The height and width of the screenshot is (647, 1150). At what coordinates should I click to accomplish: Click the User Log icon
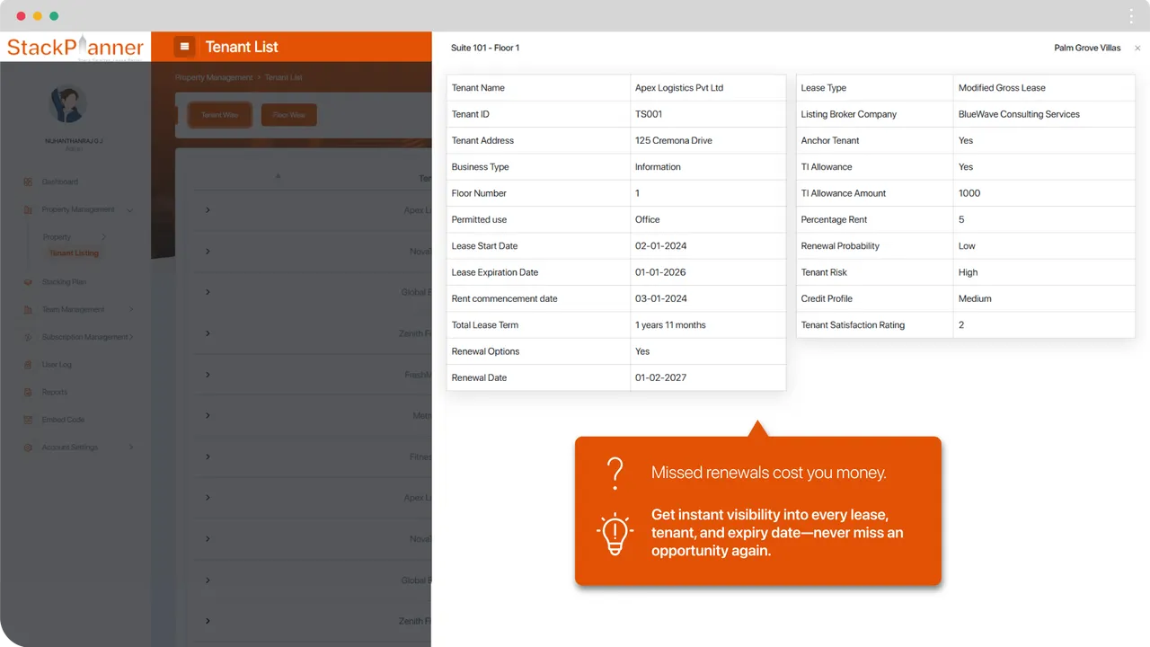(30, 364)
